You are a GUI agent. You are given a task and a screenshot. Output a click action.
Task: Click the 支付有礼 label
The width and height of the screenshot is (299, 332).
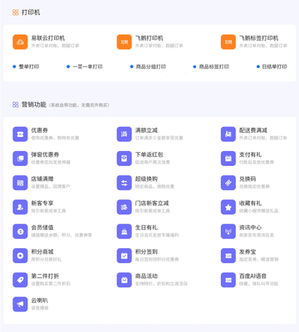coord(250,154)
